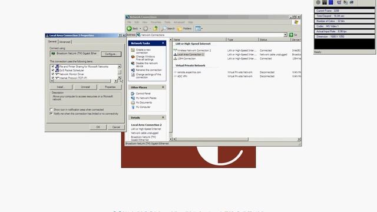Screen dimensions: 377x212
Task: Click the Uninstall button
Action: (85, 87)
